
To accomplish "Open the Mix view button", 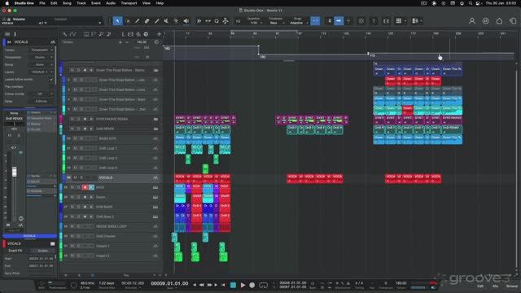I will 495,286.
